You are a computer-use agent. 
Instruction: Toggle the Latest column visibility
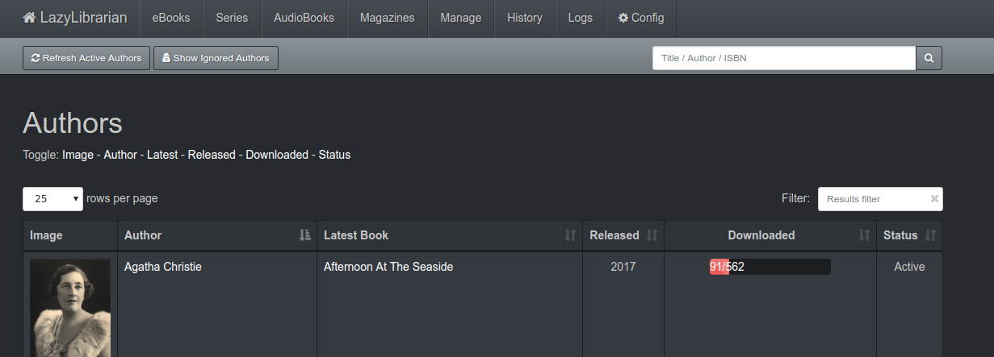tap(164, 155)
